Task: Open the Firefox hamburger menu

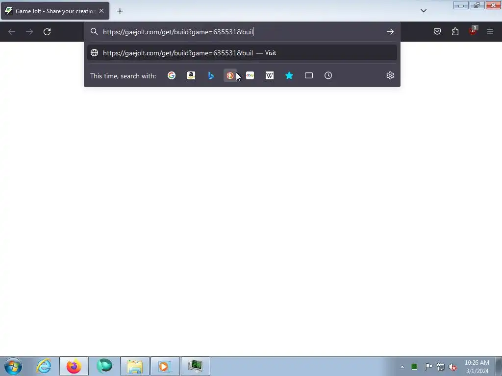Action: click(490, 31)
